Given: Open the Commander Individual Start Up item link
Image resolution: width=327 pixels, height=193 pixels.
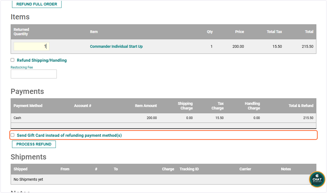Looking at the screenshot, I should [x=116, y=47].
